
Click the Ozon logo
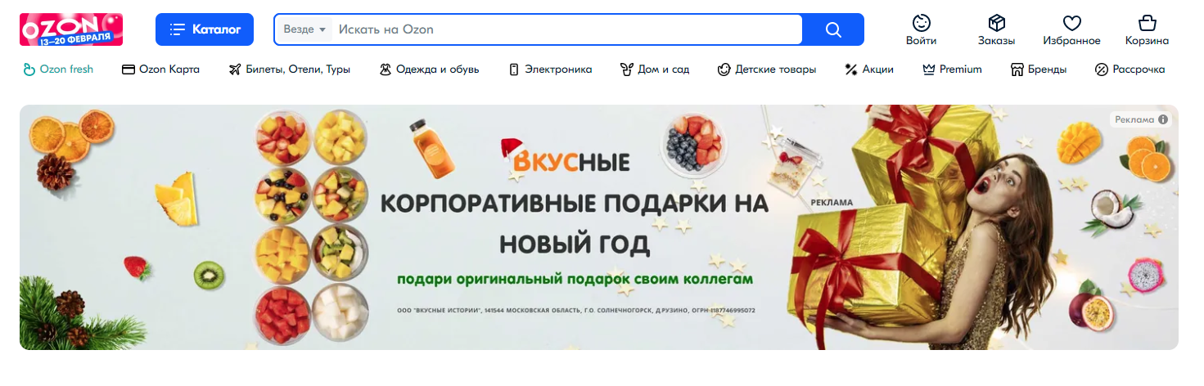coord(71,29)
